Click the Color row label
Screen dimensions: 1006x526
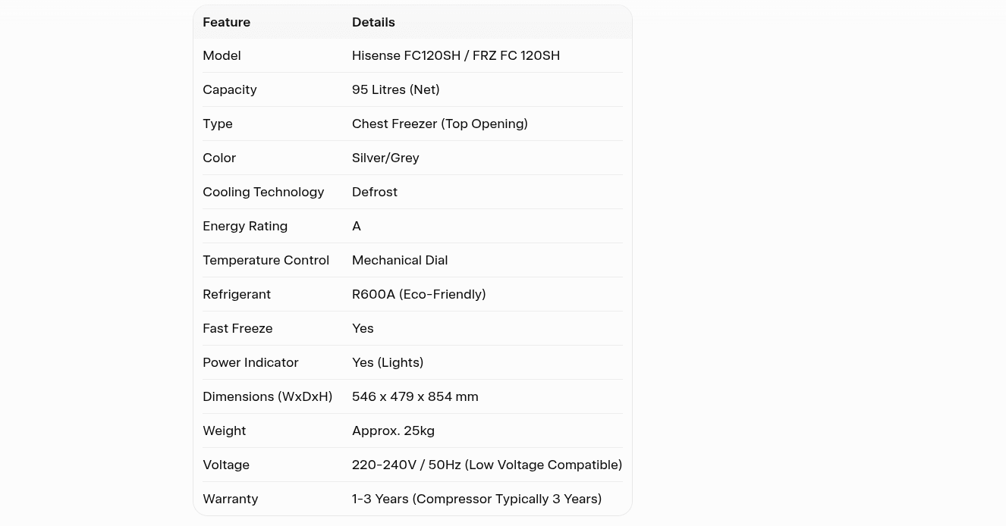tap(219, 158)
